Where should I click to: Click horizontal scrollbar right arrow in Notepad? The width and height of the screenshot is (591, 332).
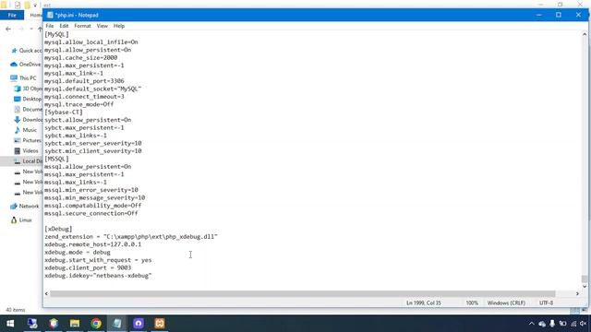pyautogui.click(x=577, y=293)
